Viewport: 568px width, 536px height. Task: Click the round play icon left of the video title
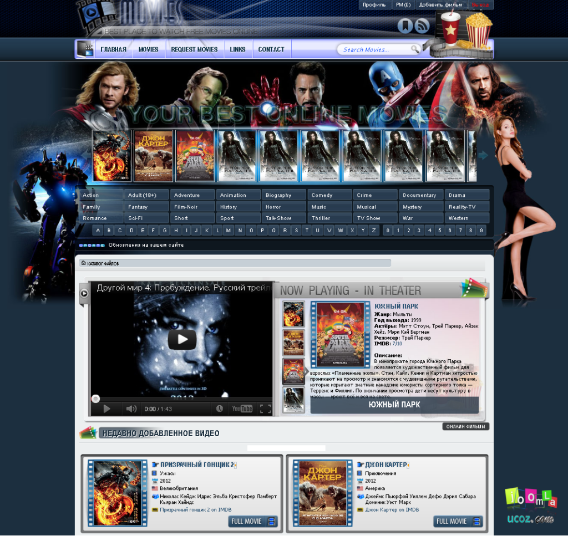(x=84, y=293)
